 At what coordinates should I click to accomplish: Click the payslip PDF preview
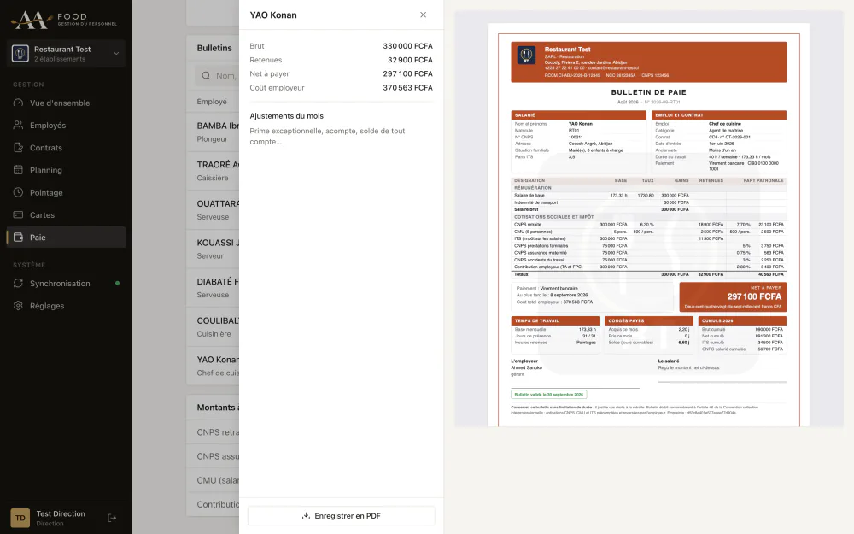pos(649,225)
